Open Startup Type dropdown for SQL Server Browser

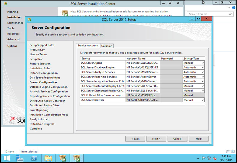tap(203, 100)
